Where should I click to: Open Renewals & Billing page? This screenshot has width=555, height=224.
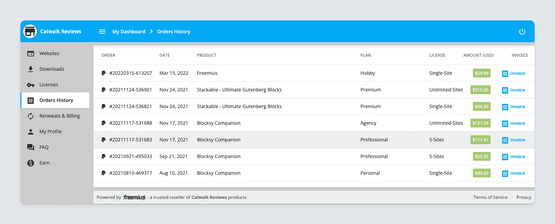[55, 116]
